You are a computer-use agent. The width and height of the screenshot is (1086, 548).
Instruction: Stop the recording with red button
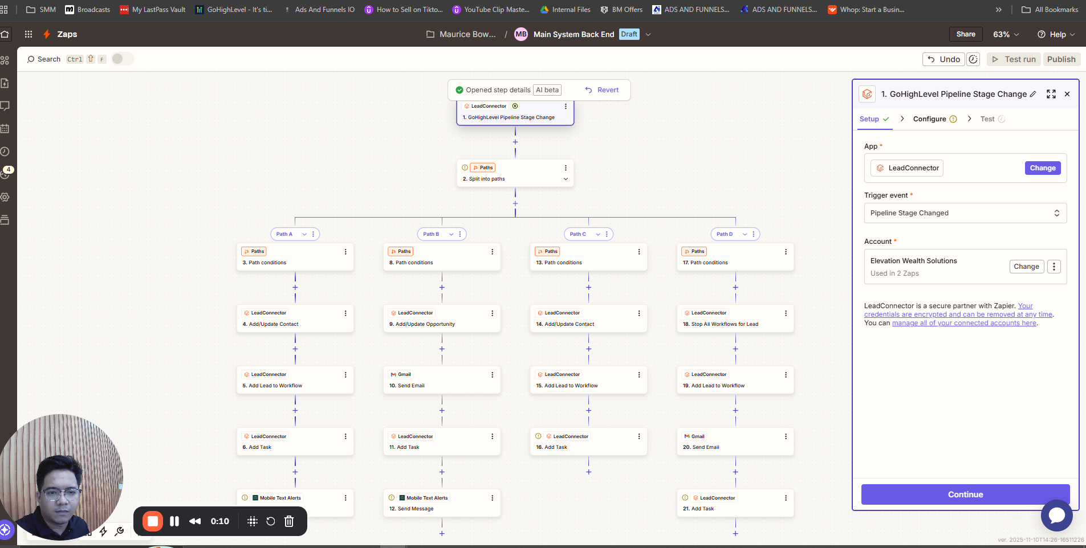click(x=153, y=521)
